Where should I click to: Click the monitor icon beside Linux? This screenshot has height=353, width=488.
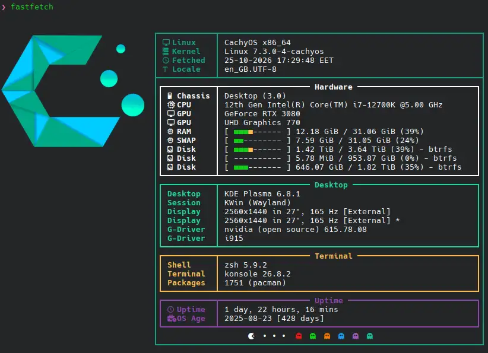pyautogui.click(x=166, y=43)
